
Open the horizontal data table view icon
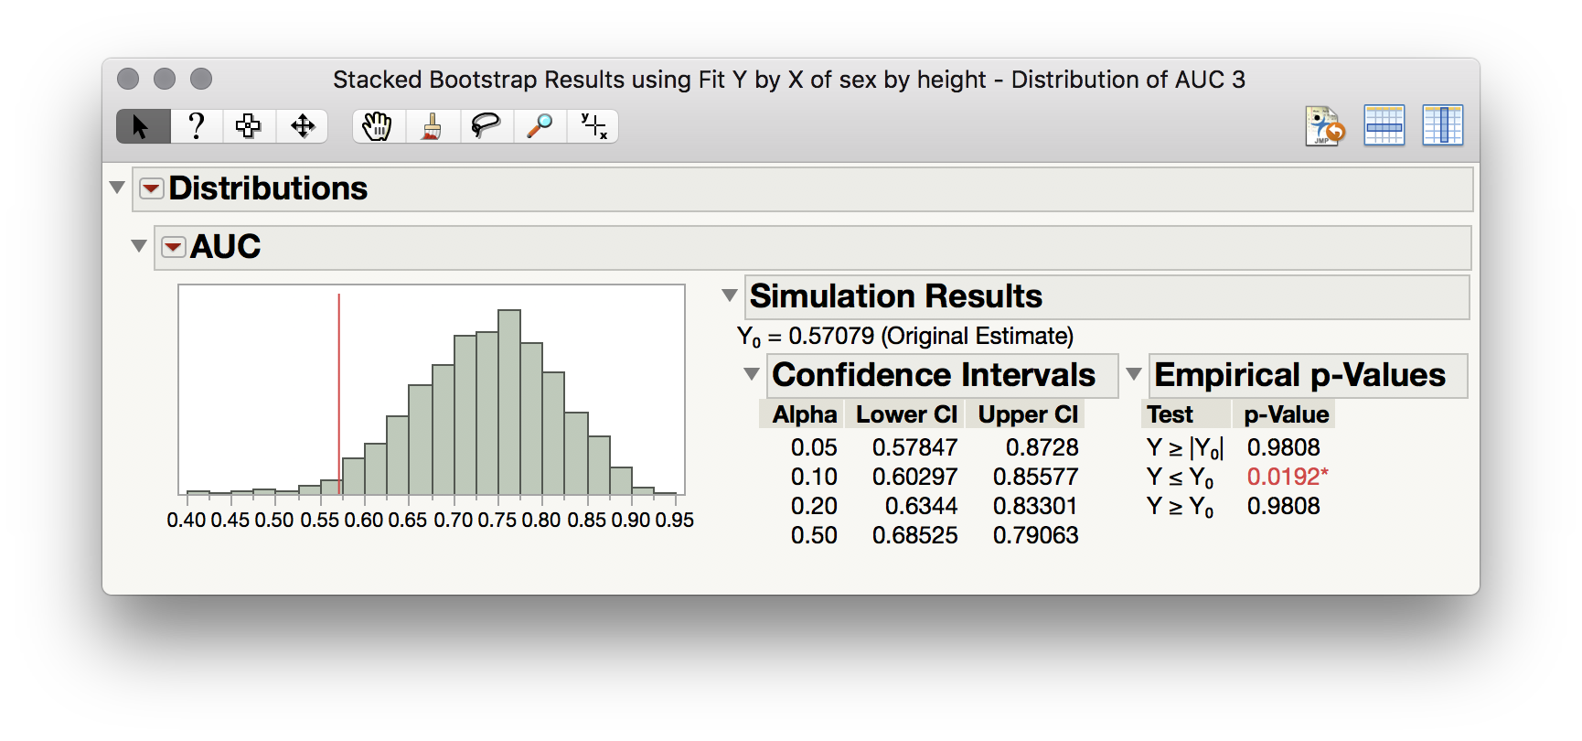pos(1384,126)
